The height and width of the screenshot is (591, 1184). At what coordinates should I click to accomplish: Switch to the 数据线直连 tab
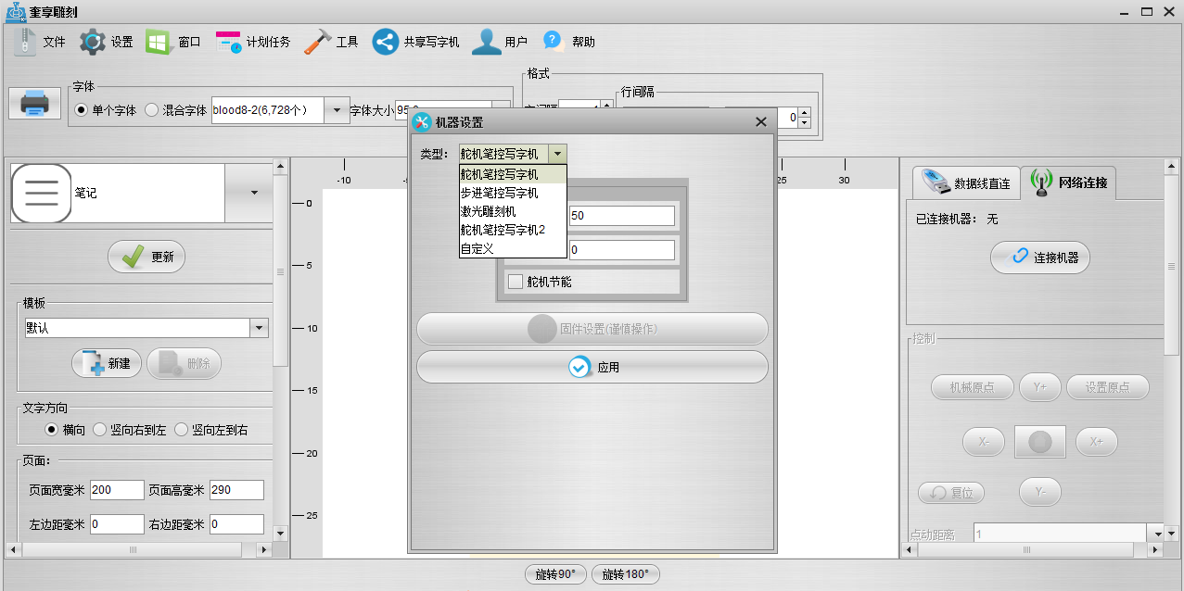click(x=965, y=182)
